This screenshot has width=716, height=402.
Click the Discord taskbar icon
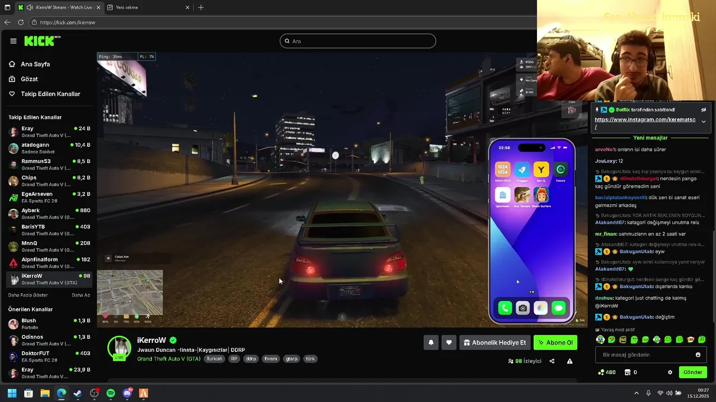coord(127,393)
